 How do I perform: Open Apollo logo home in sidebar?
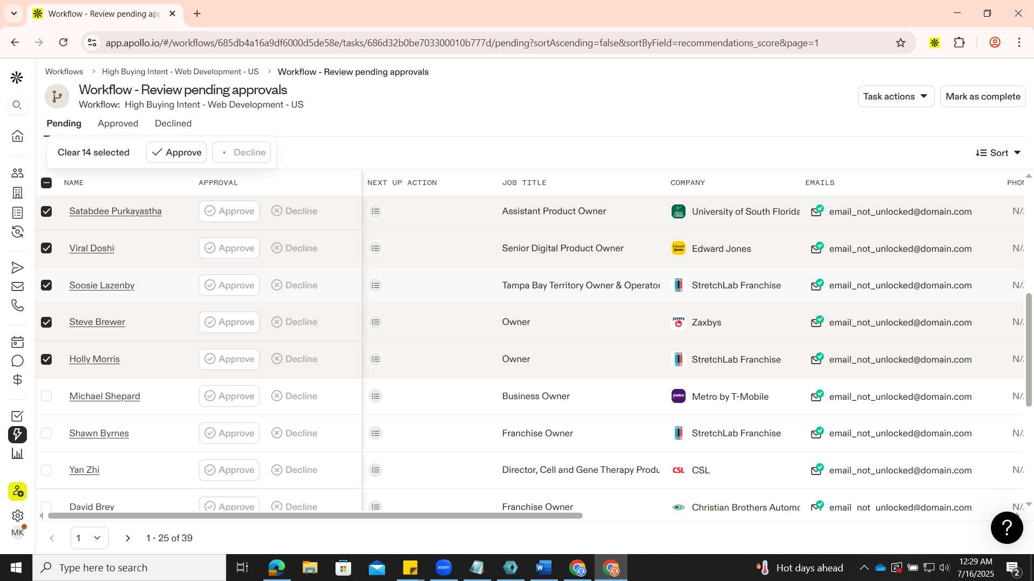click(17, 77)
